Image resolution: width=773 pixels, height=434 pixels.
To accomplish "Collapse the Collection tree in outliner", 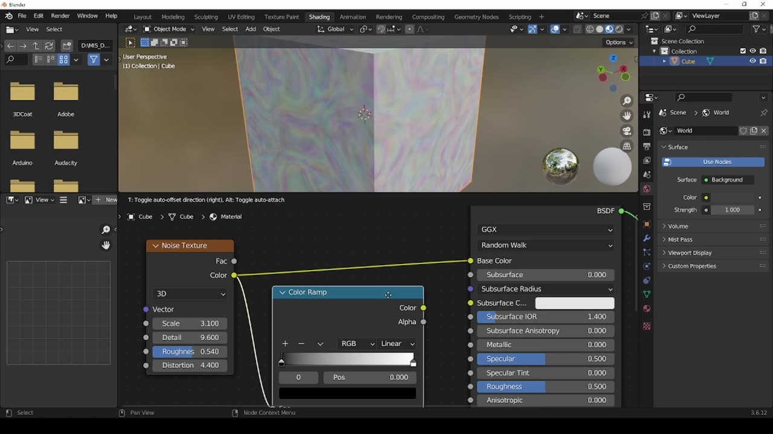I will point(654,51).
